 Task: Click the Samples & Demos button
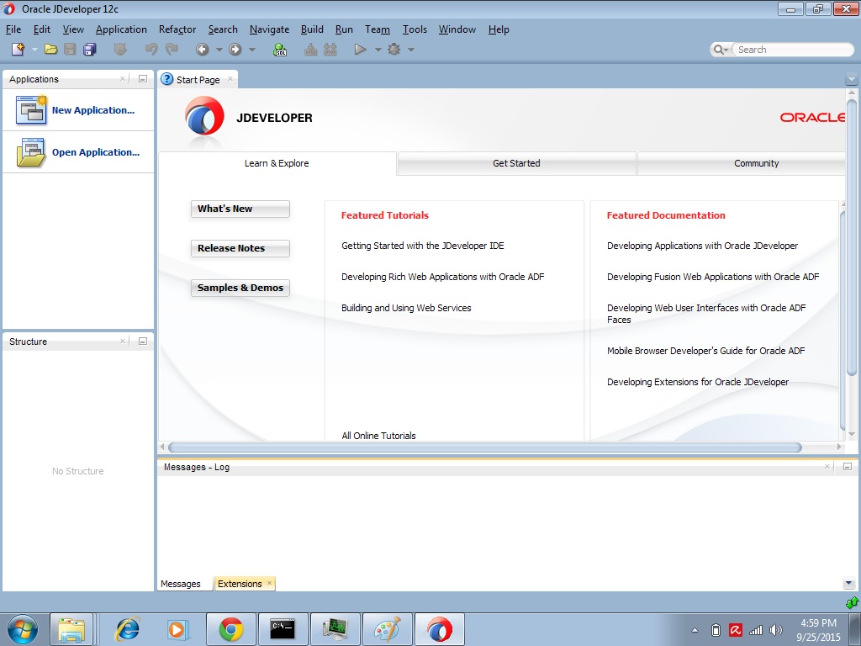pos(240,288)
